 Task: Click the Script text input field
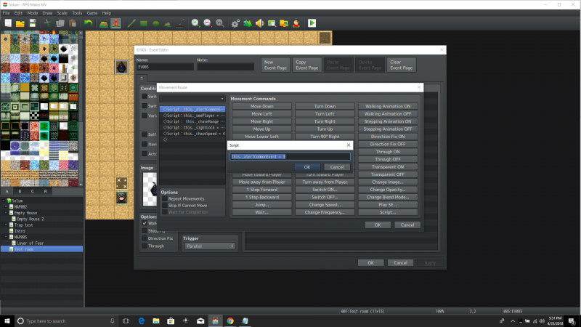coord(290,156)
